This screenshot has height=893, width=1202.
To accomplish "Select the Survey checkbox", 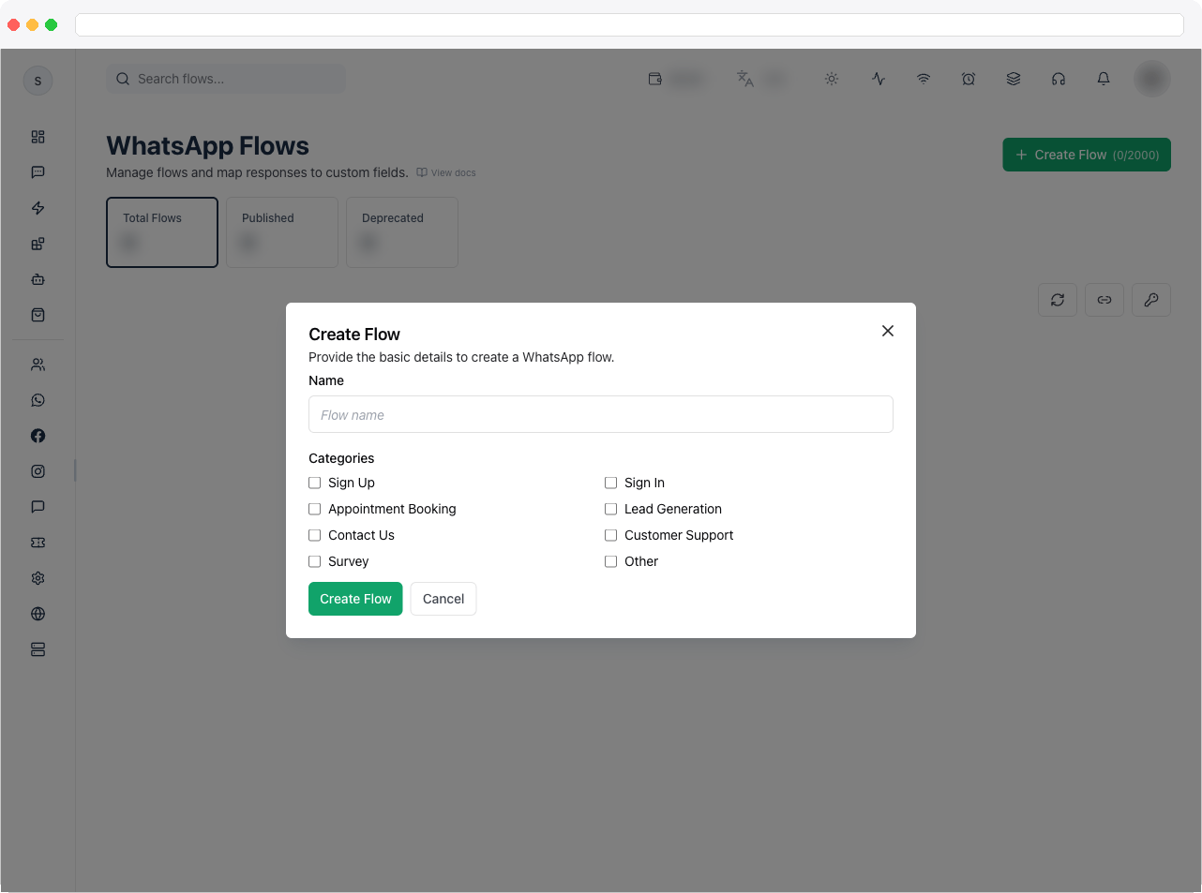I will [315, 561].
